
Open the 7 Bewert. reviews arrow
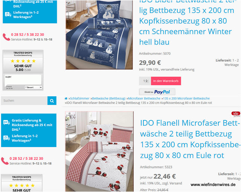point(41,87)
